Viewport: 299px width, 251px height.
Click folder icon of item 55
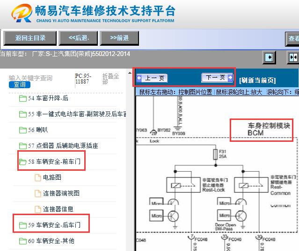pos(23,114)
